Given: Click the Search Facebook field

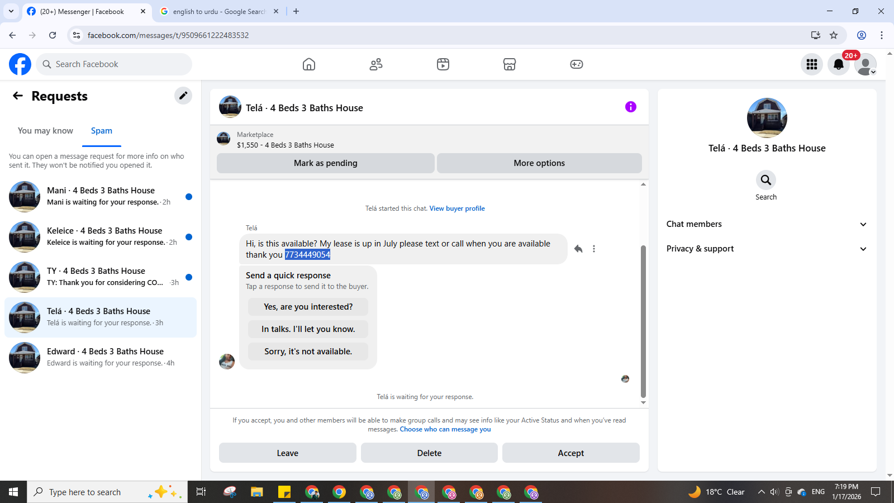Looking at the screenshot, I should [x=114, y=64].
